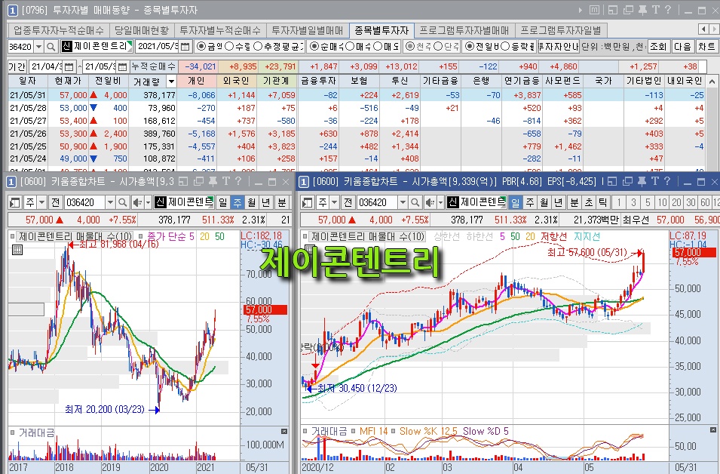Click scrollbar up arrow of the investor table
Viewport: 720px width, 474px height.
[x=712, y=82]
